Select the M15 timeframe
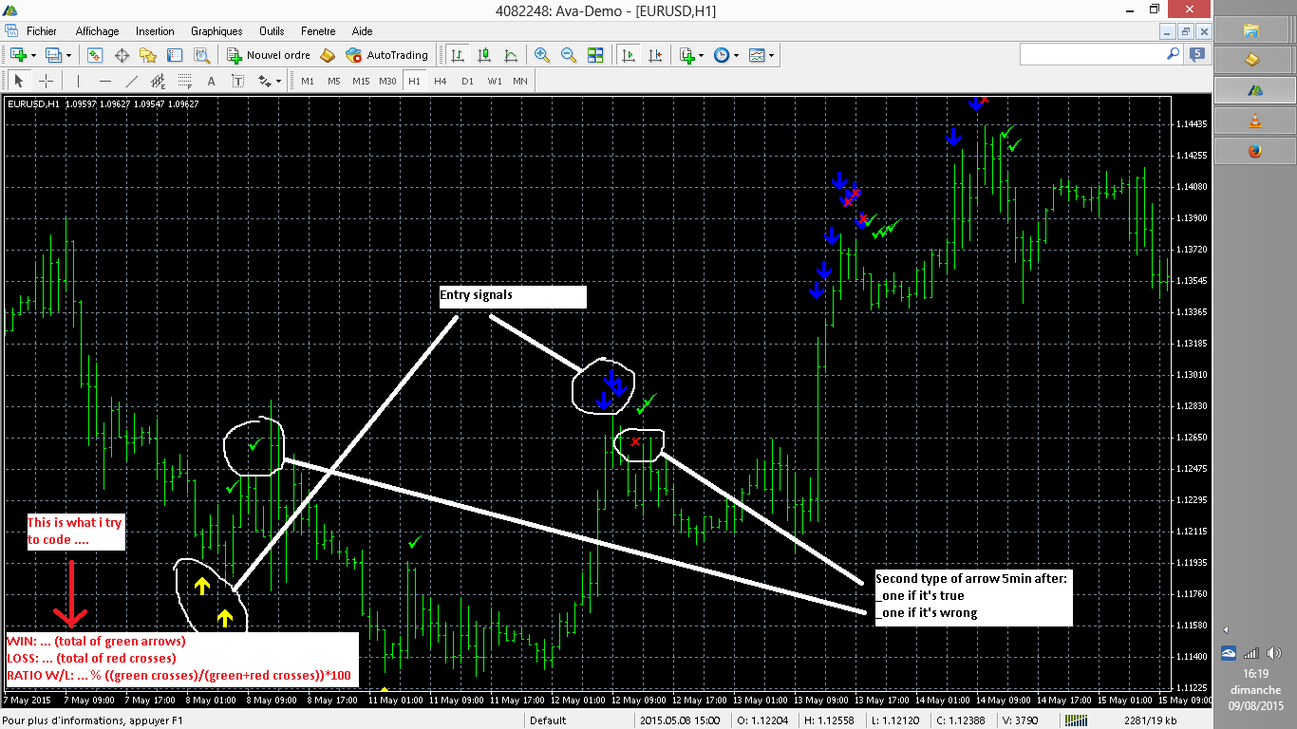Screen dimensions: 1297x729 click(361, 81)
